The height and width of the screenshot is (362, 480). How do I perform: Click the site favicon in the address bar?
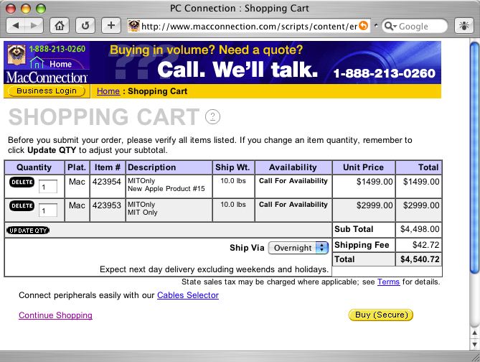coord(133,26)
